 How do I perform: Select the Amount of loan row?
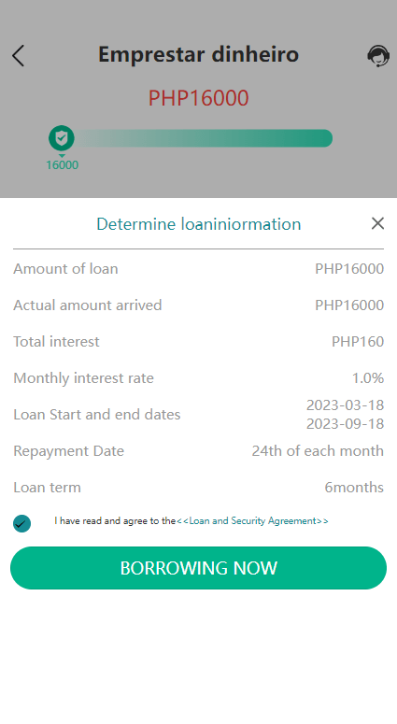[198, 269]
